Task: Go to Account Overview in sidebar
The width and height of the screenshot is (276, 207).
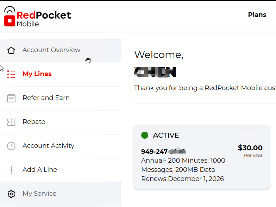Action: (51, 50)
